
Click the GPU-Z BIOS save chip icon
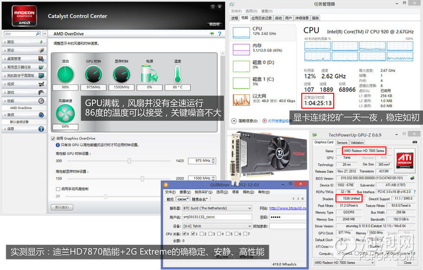(412, 178)
